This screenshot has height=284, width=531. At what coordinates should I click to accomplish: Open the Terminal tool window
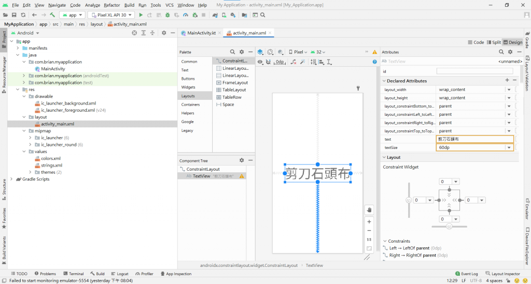[x=73, y=274]
